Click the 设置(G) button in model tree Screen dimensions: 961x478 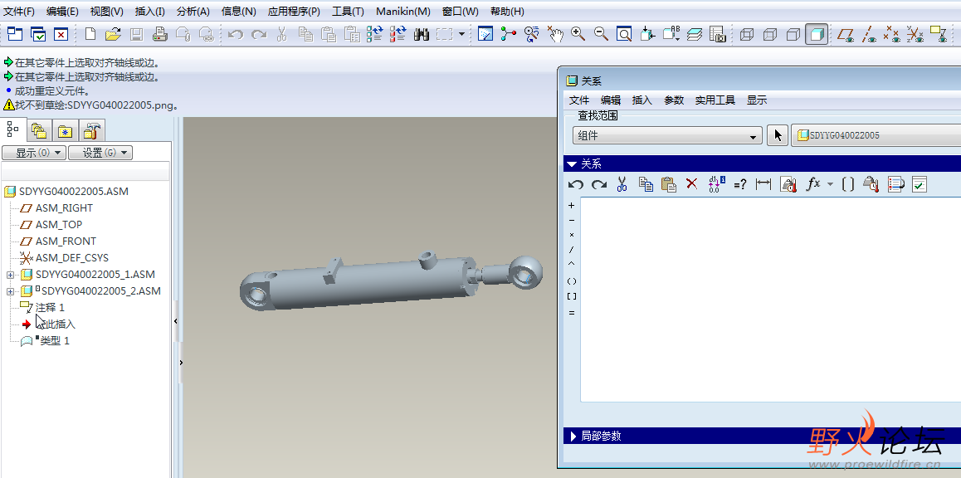pos(100,153)
